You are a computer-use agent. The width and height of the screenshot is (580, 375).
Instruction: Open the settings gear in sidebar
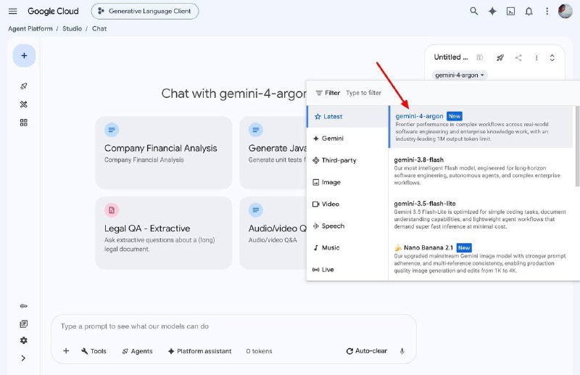click(24, 340)
